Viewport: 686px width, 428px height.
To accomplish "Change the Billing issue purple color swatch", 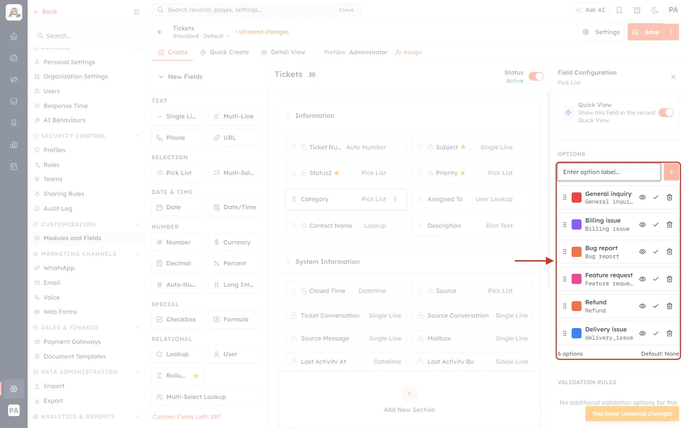I will (x=576, y=224).
